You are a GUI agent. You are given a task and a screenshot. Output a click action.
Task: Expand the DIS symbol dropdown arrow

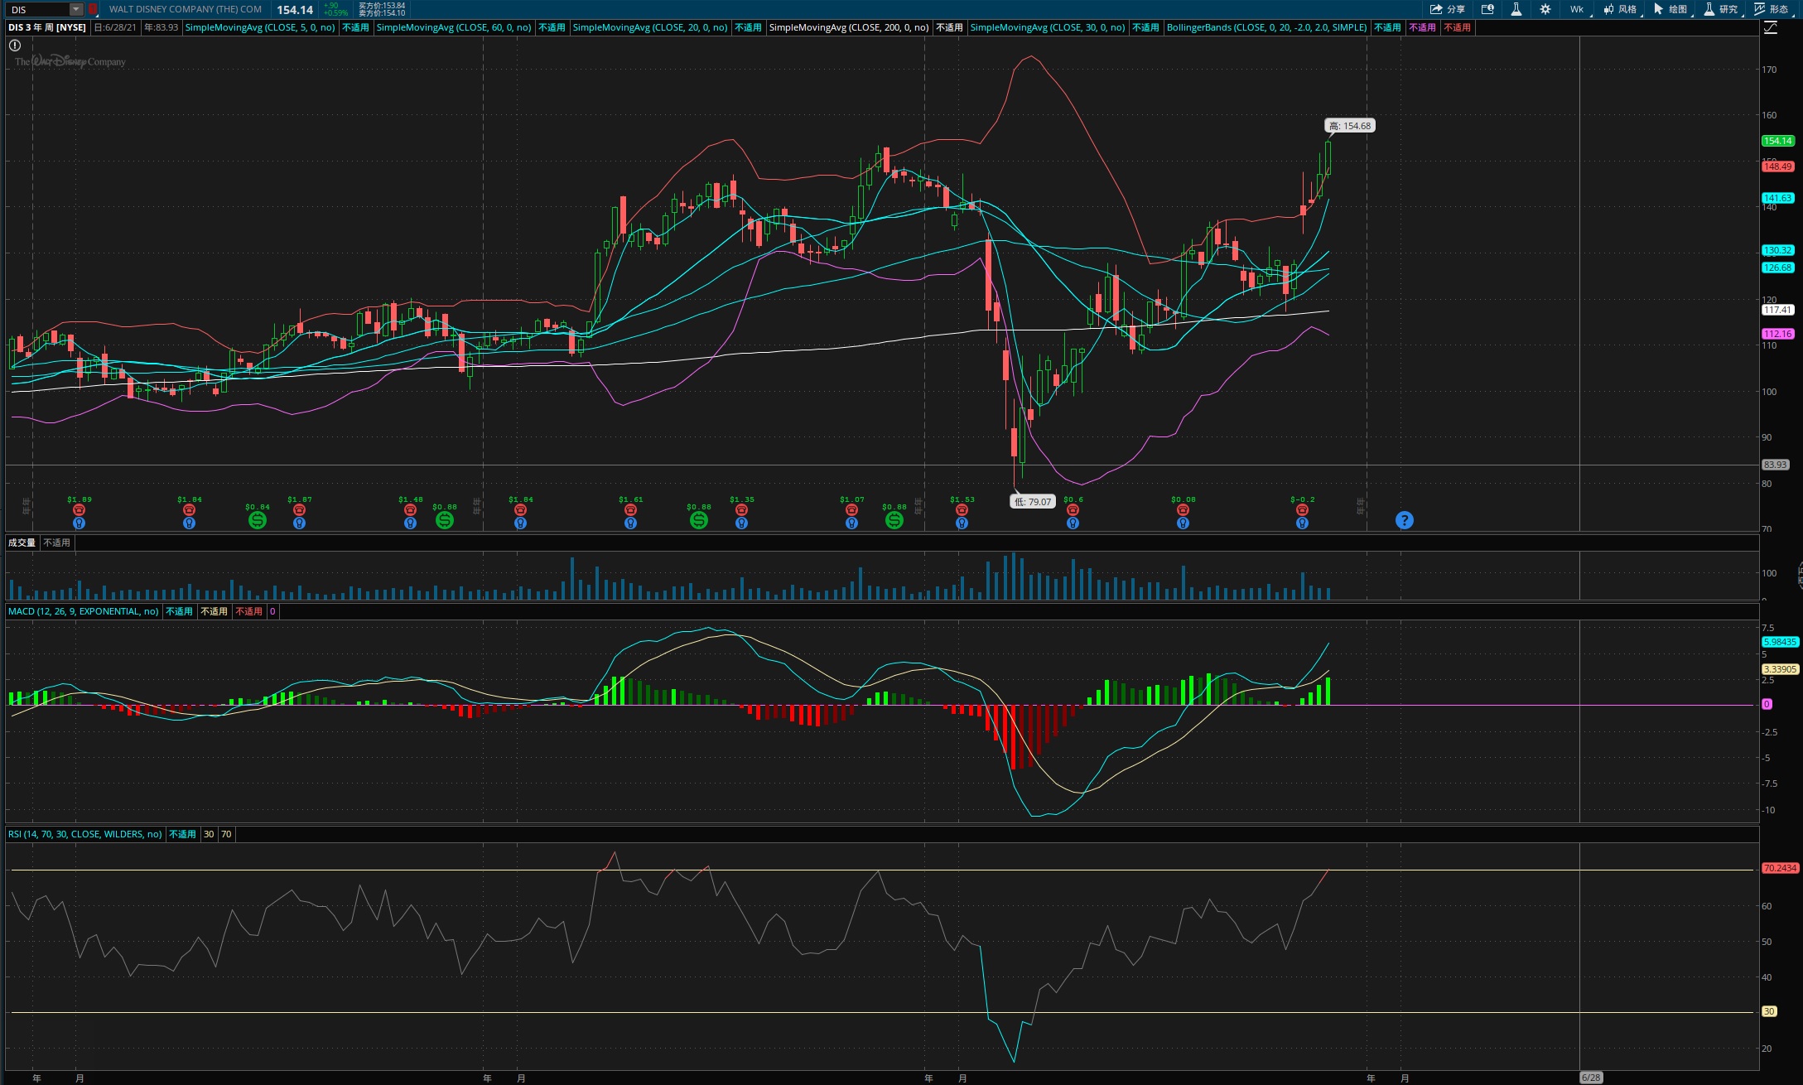pos(76,9)
